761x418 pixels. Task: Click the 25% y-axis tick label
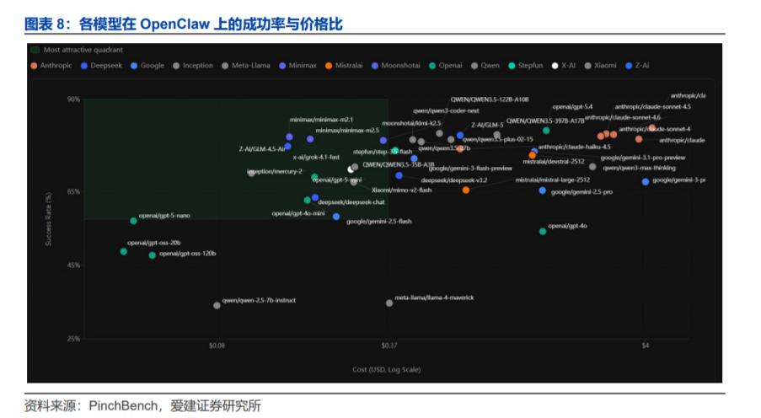[x=73, y=339]
